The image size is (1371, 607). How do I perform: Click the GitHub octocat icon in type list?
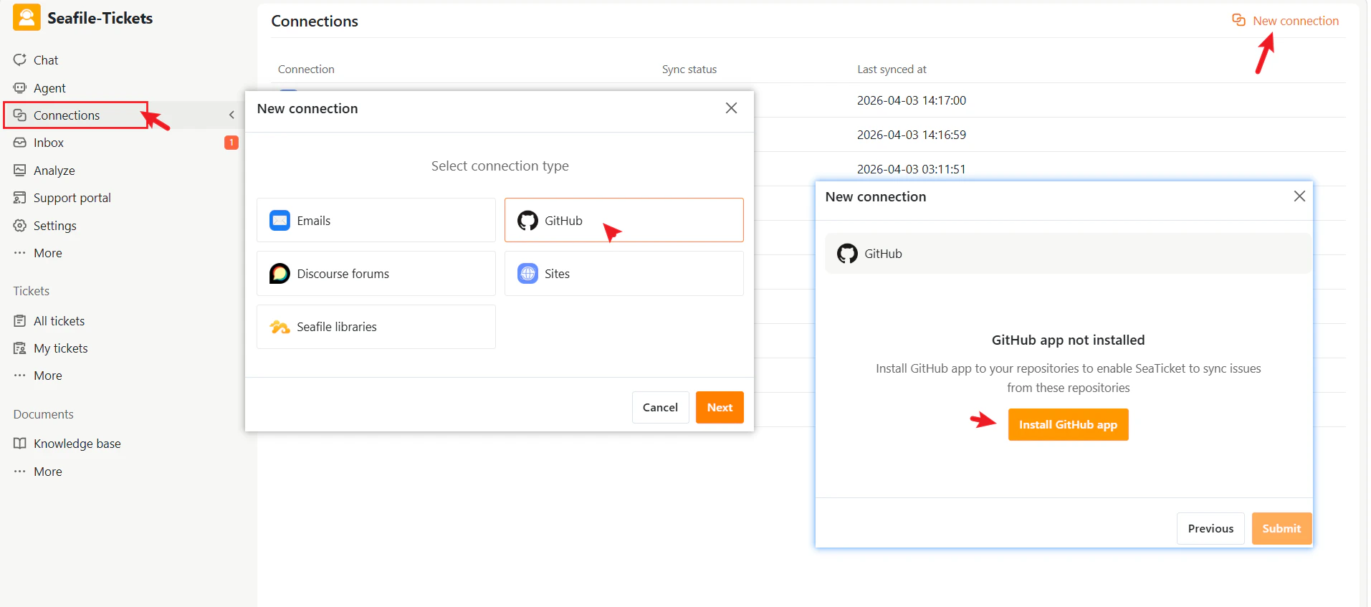528,221
